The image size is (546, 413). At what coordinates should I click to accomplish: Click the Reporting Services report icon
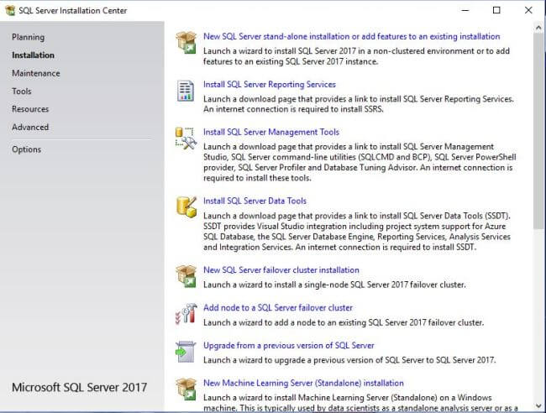click(186, 91)
